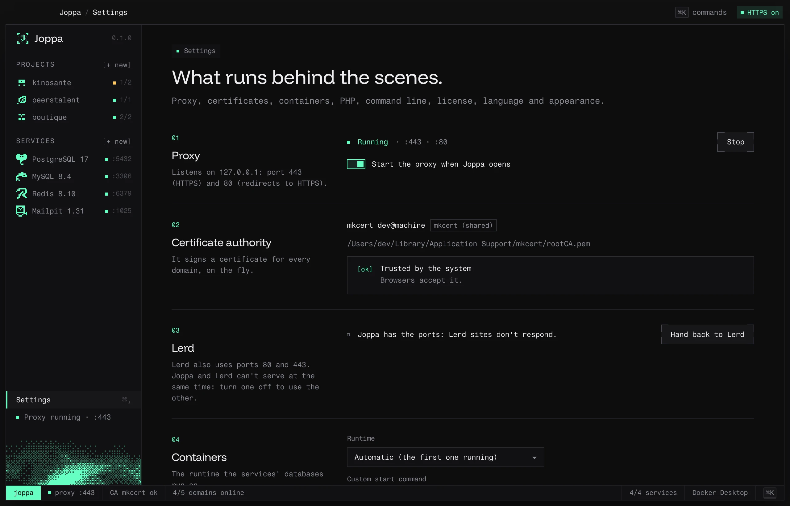Select the MySQL 8.4 service icon
This screenshot has width=790, height=506.
(x=22, y=176)
